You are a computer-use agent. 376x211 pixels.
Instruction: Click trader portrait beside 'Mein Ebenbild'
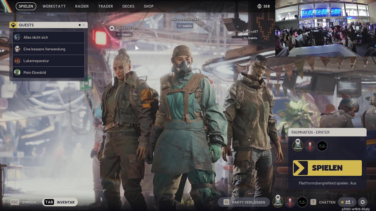[x=17, y=72]
